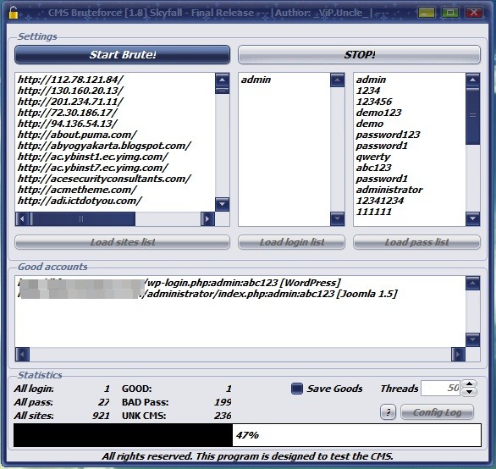Screen dimensions: 496x469
Task: Select site http://130.160.20.13/
Action: [70, 91]
